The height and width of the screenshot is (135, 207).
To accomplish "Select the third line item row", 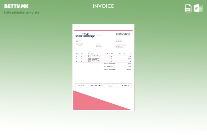I will (x=103, y=61).
